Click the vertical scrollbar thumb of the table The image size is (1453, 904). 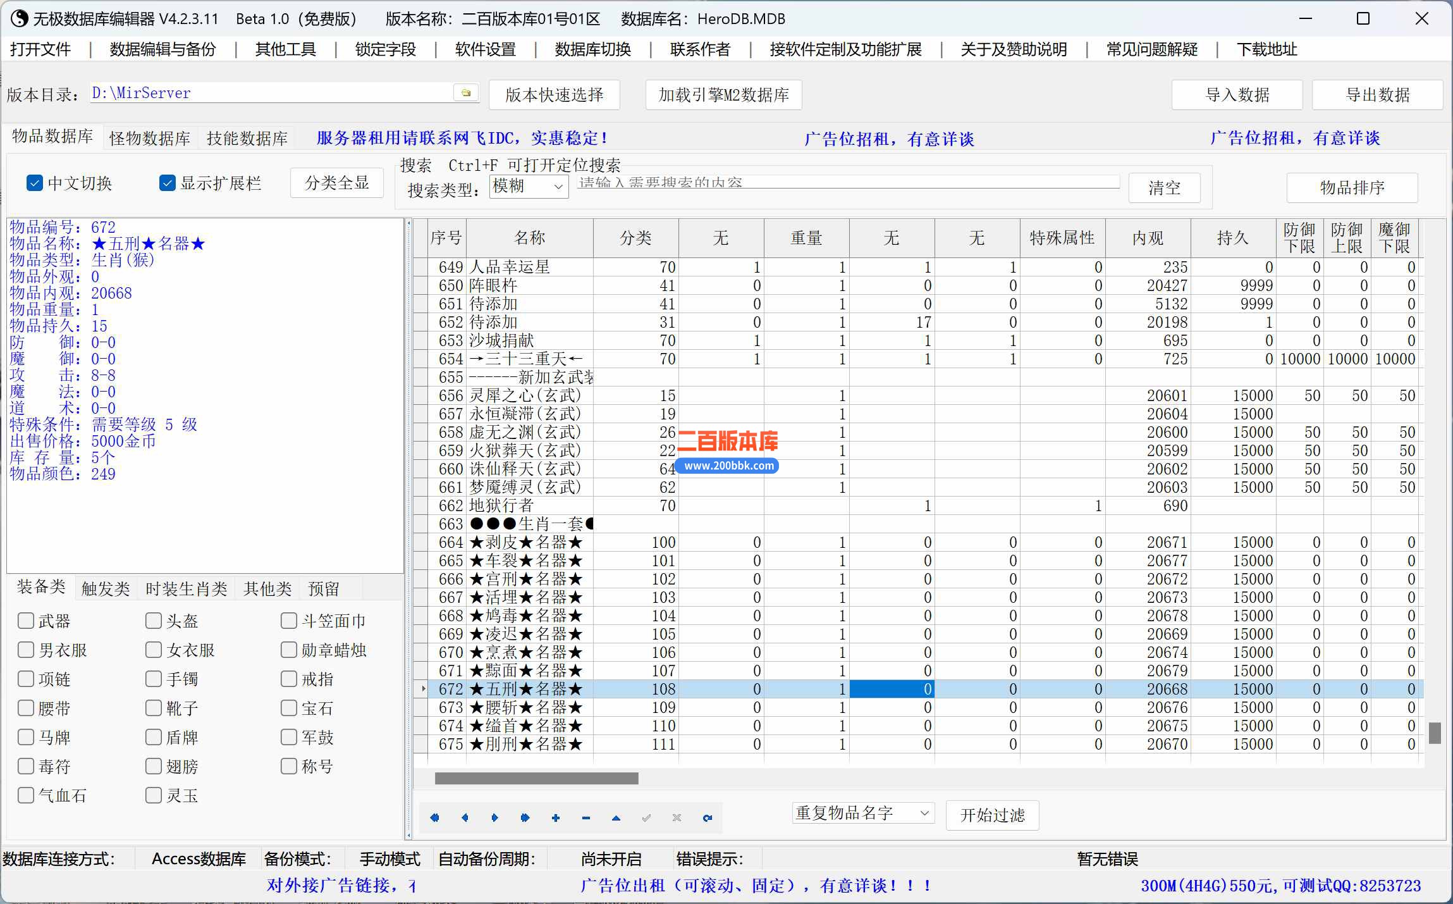tap(1435, 733)
